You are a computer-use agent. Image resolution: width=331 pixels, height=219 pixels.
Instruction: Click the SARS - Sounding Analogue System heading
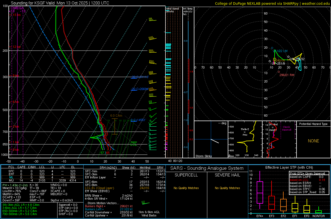coord(207,168)
